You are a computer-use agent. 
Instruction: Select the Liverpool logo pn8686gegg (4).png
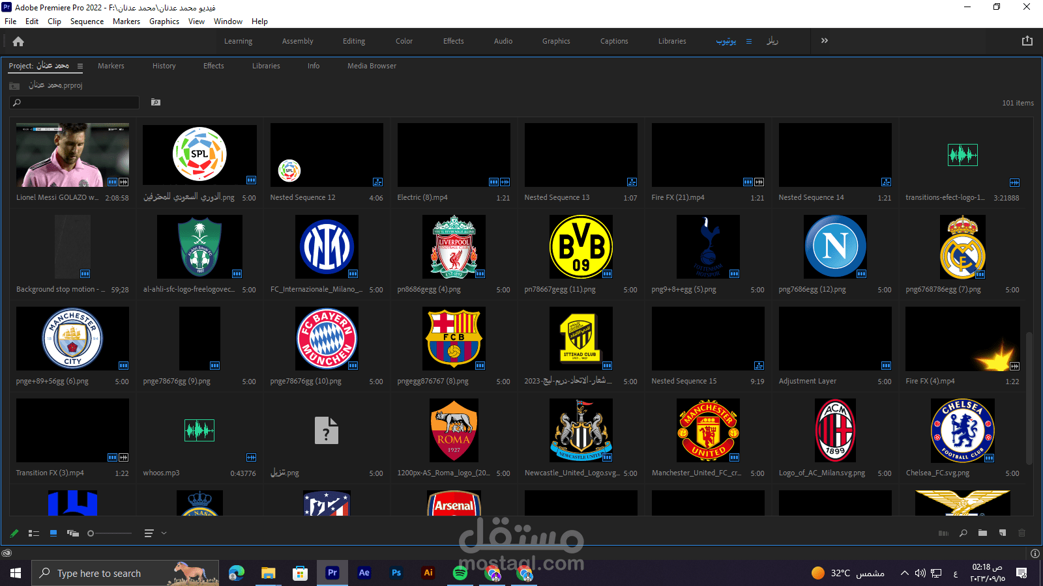coord(454,247)
